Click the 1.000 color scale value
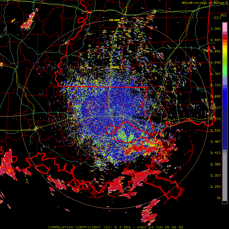The width and height of the screenshot is (229, 229). point(216,28)
